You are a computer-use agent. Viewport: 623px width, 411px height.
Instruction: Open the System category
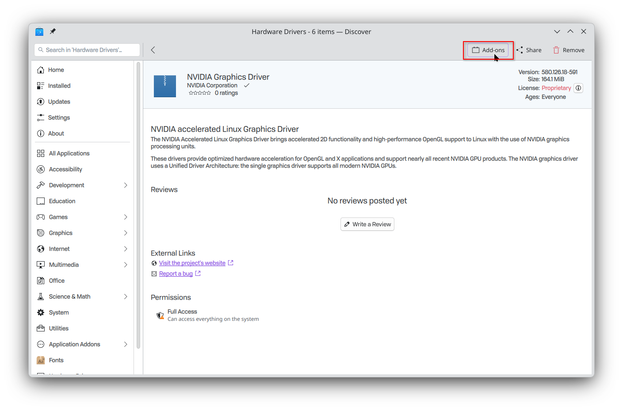click(x=59, y=312)
